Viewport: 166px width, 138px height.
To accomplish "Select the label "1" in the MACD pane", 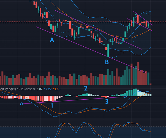I will tap(52, 105).
